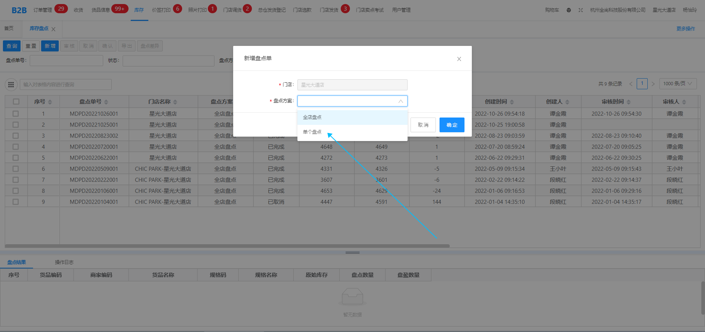Click the Chrome browser icon in header

click(x=569, y=10)
